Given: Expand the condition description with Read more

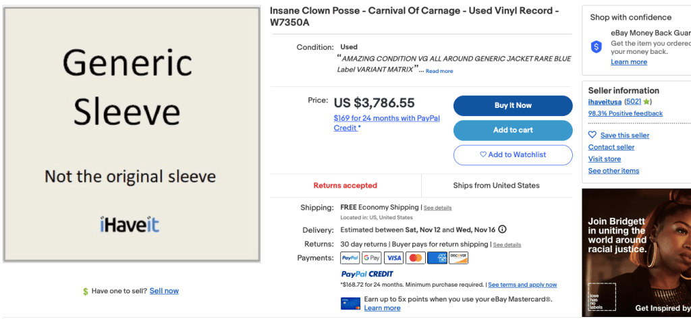Looking at the screenshot, I should pos(439,71).
